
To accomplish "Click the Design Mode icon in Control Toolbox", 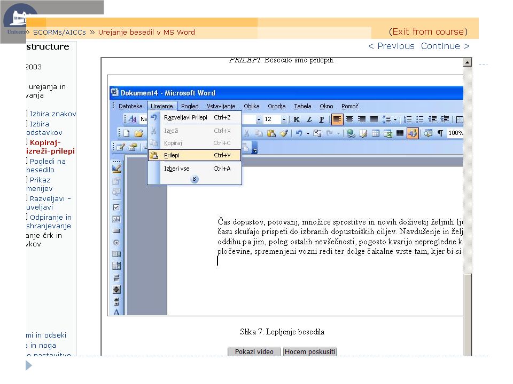I will click(x=116, y=169).
